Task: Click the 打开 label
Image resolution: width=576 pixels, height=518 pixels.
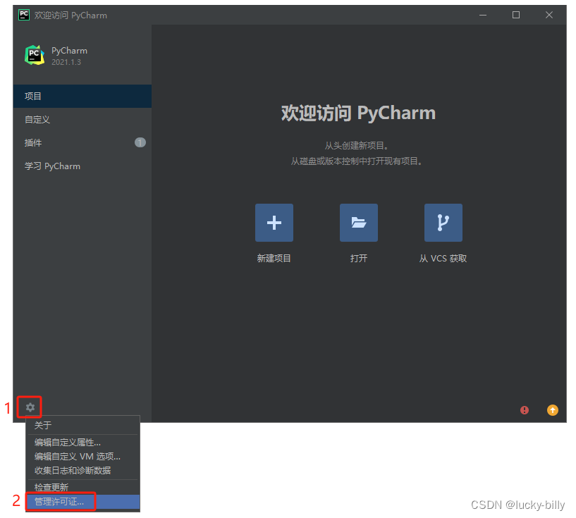Action: [x=359, y=259]
